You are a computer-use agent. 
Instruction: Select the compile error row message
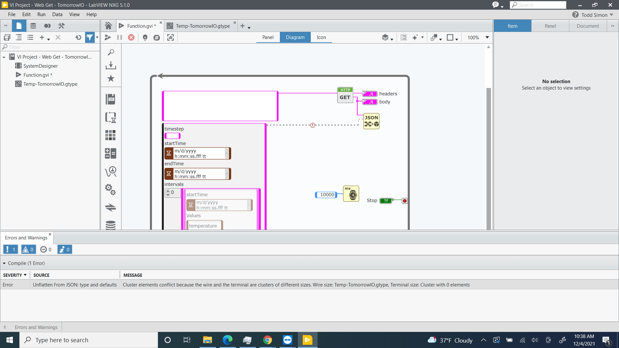(x=296, y=285)
